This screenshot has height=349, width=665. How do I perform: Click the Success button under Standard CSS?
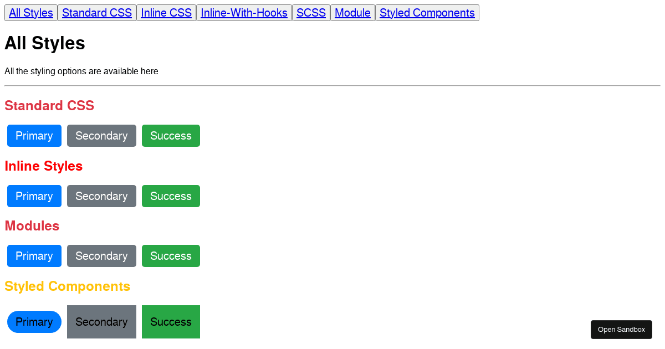coord(171,135)
